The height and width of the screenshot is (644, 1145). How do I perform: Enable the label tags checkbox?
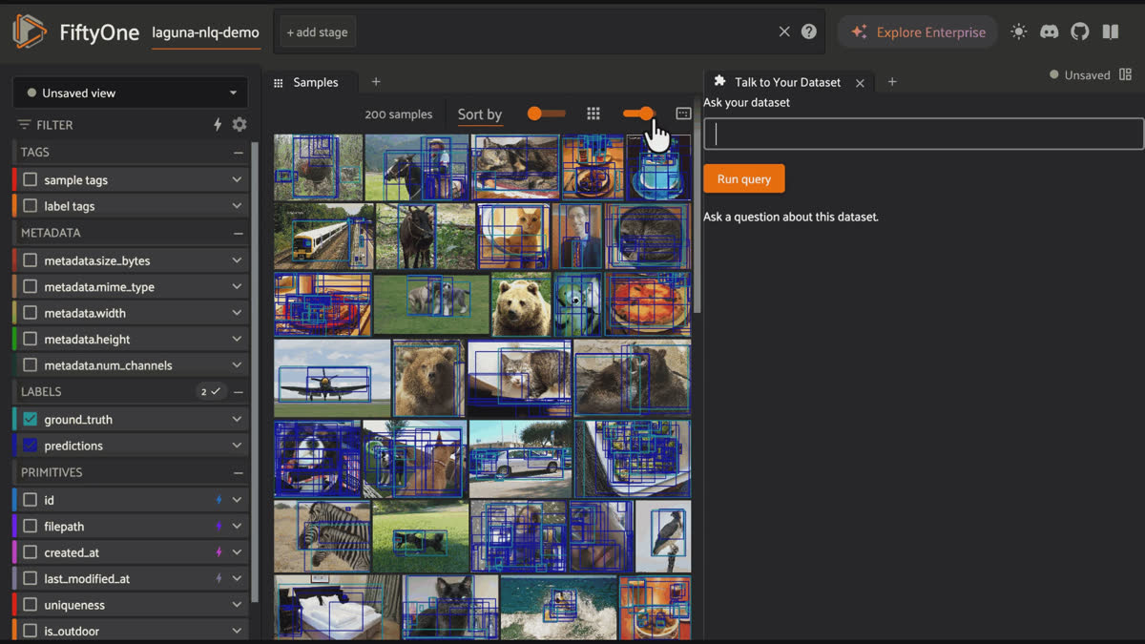(31, 205)
